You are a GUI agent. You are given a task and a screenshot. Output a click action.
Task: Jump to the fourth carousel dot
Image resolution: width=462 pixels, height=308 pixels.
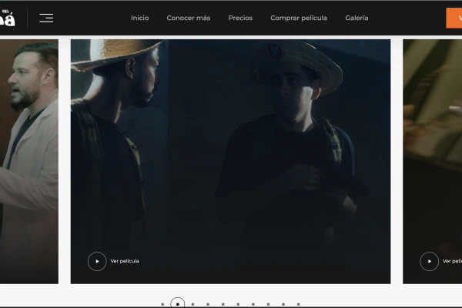(x=208, y=304)
